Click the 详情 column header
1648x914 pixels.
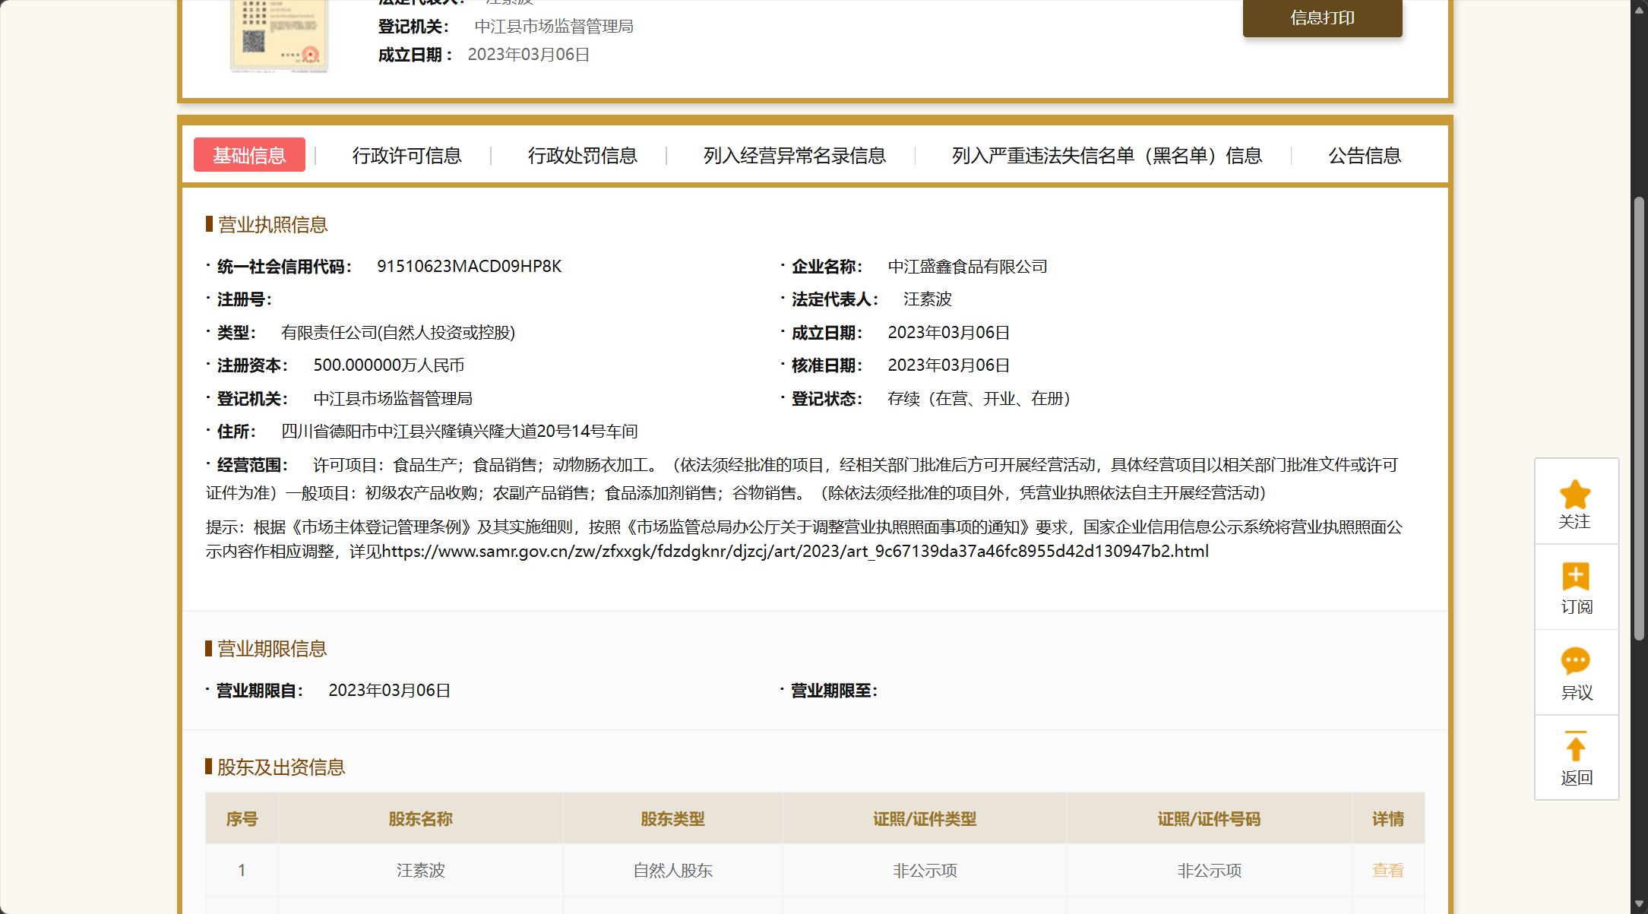point(1387,819)
